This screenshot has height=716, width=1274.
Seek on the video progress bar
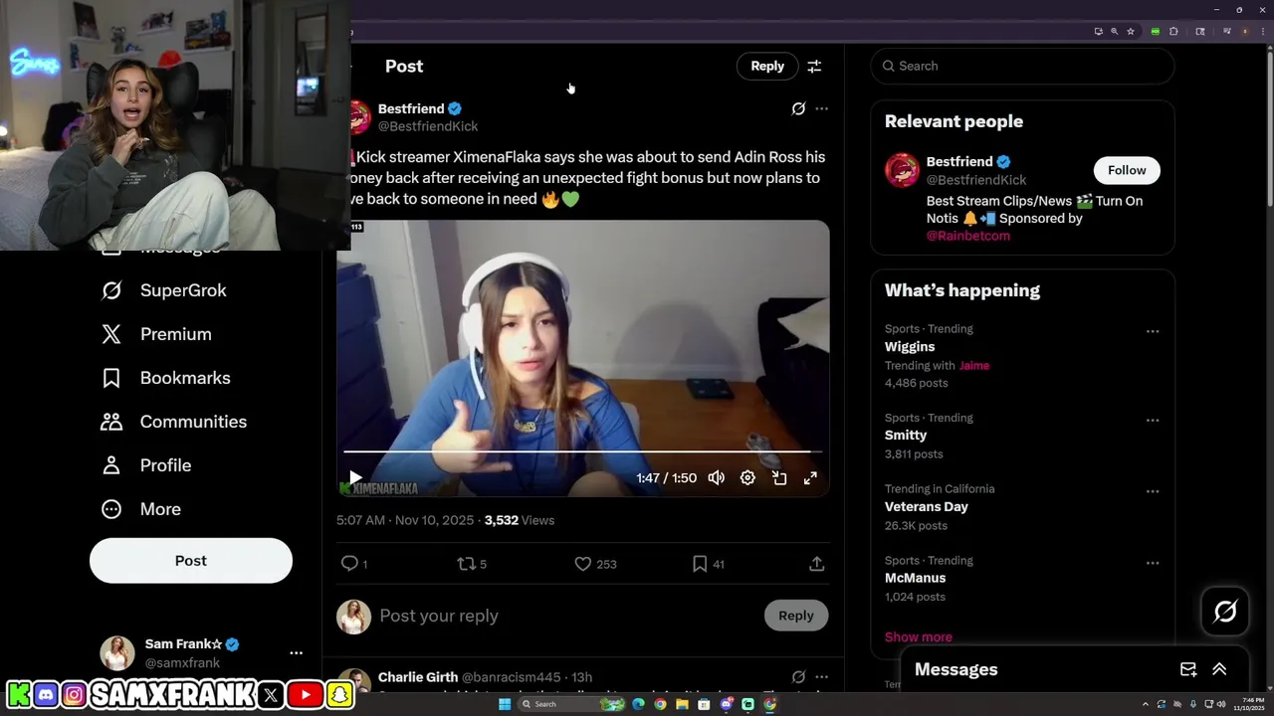(583, 452)
